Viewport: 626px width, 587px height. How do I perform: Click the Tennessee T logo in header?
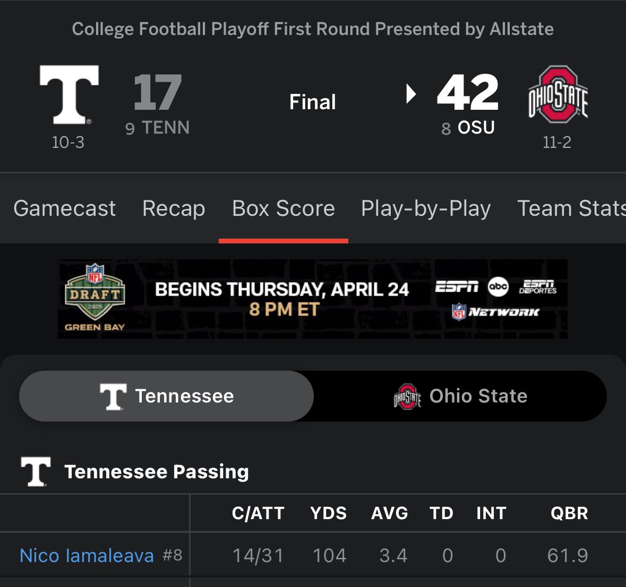coord(69,94)
